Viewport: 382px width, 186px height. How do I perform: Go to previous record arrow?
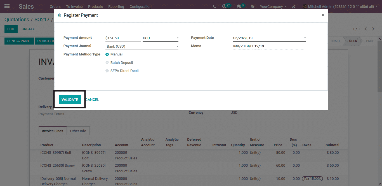366,29
